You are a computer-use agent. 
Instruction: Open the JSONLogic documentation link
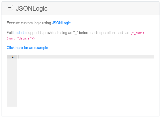pyautogui.click(x=61, y=23)
